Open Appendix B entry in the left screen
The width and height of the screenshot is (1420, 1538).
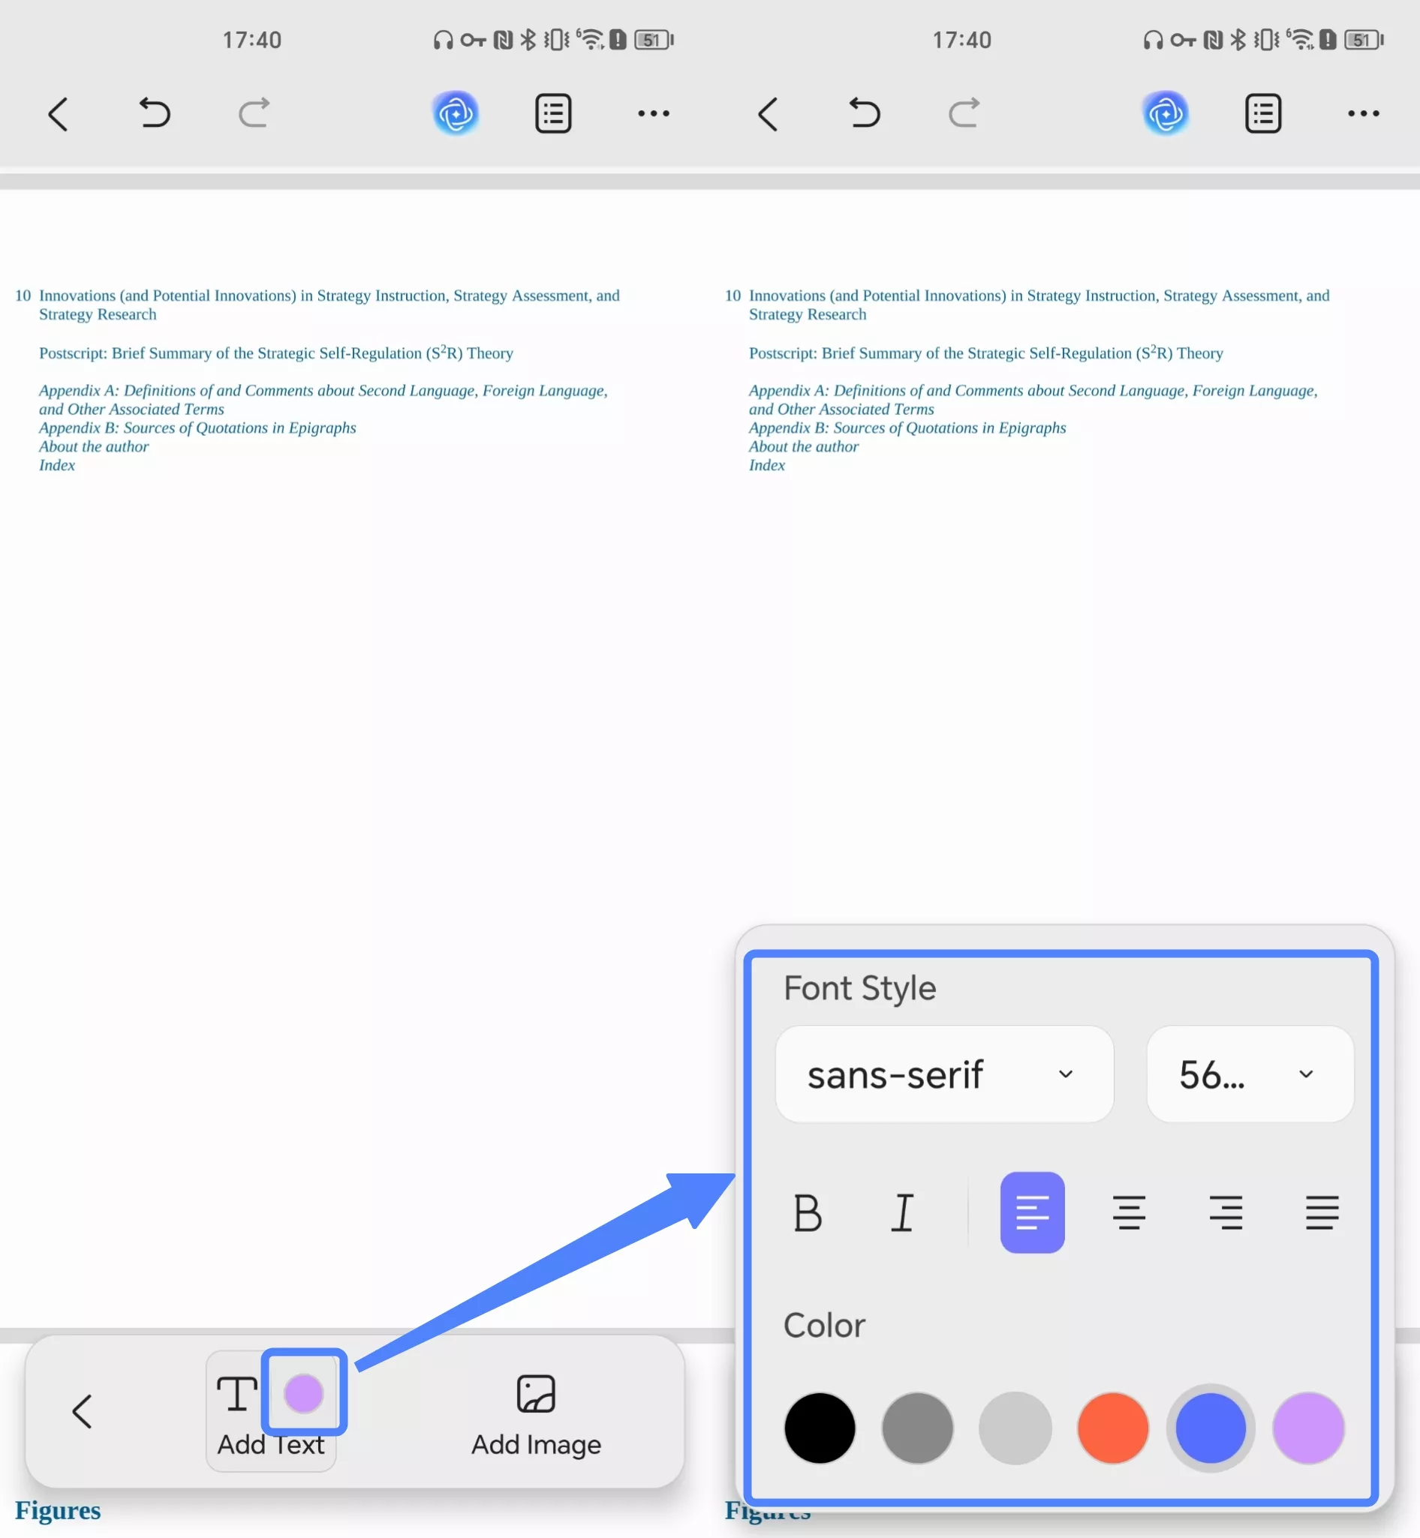pos(197,428)
